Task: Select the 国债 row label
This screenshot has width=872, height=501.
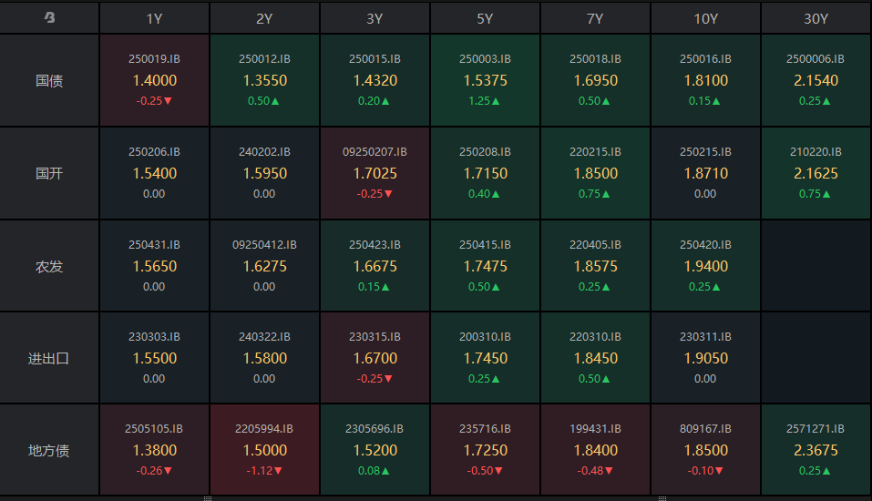Action: coord(49,80)
